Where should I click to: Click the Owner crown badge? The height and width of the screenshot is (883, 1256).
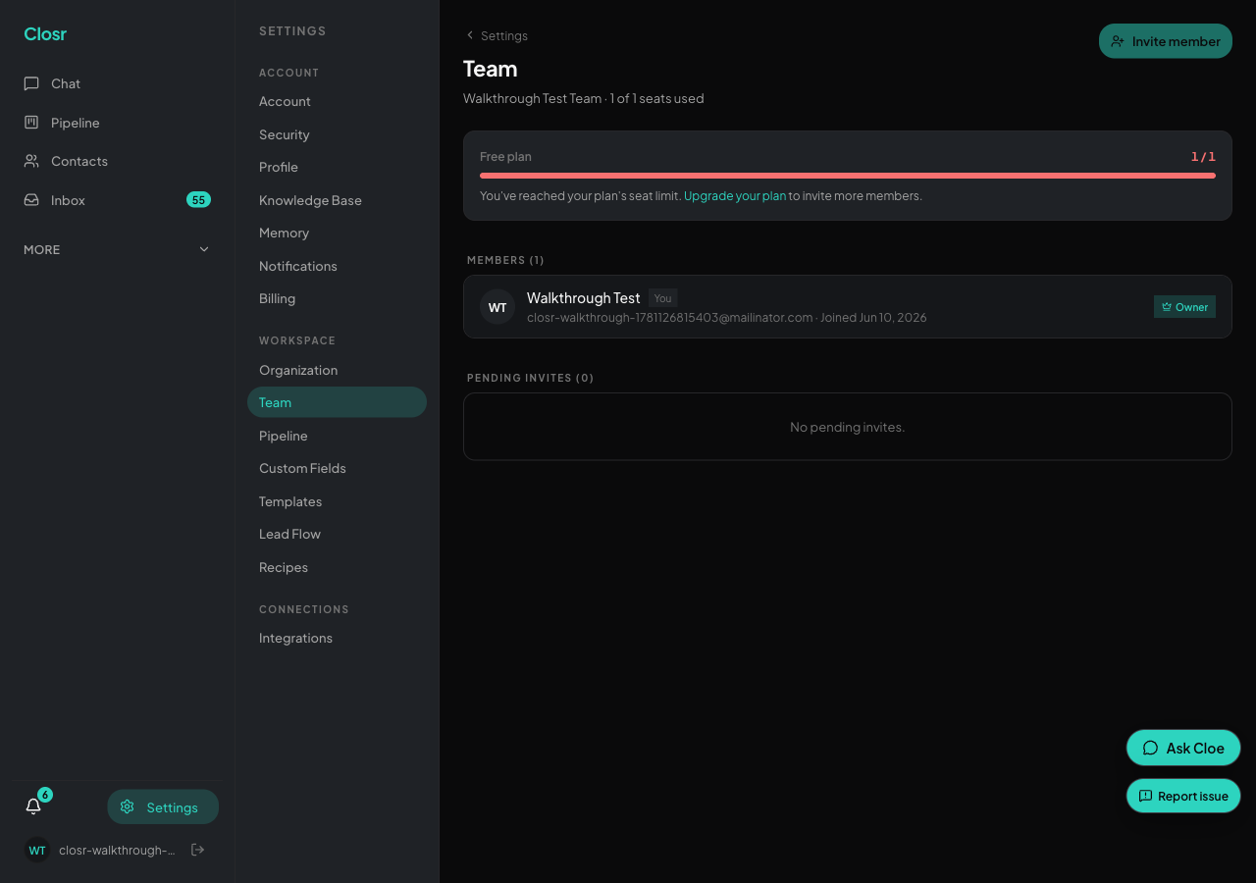click(x=1184, y=307)
